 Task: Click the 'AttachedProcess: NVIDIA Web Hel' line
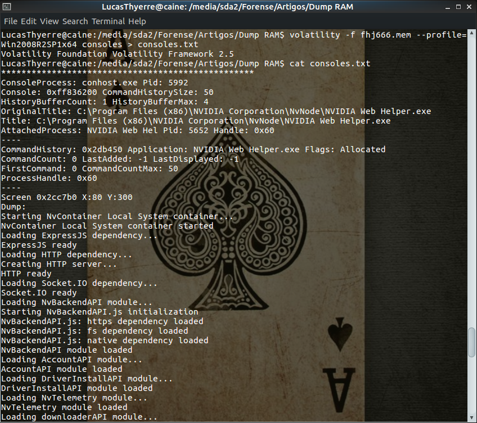137,130
